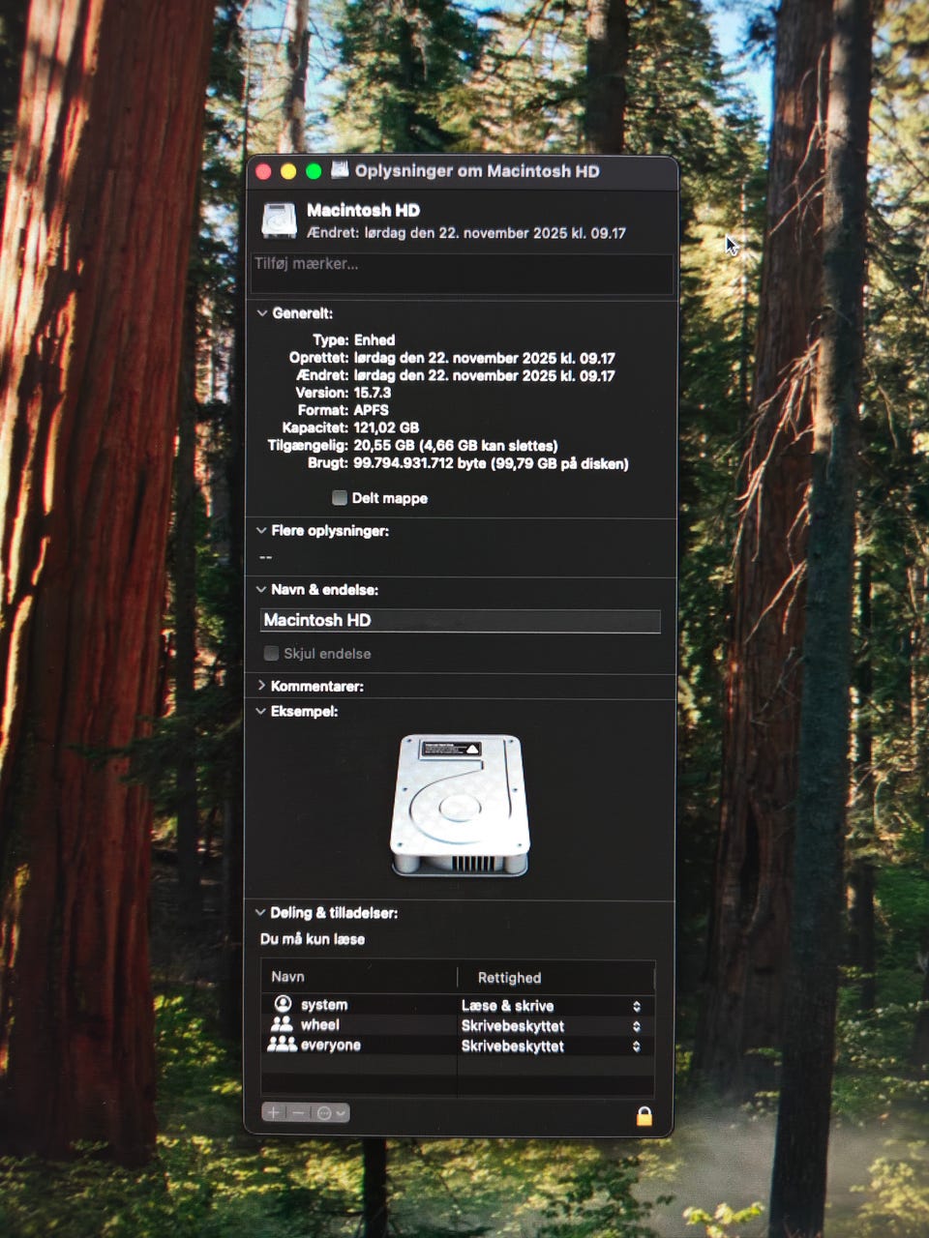Click the everyone group icon in list
Viewport: 929px width, 1238px height.
pyautogui.click(x=282, y=1045)
